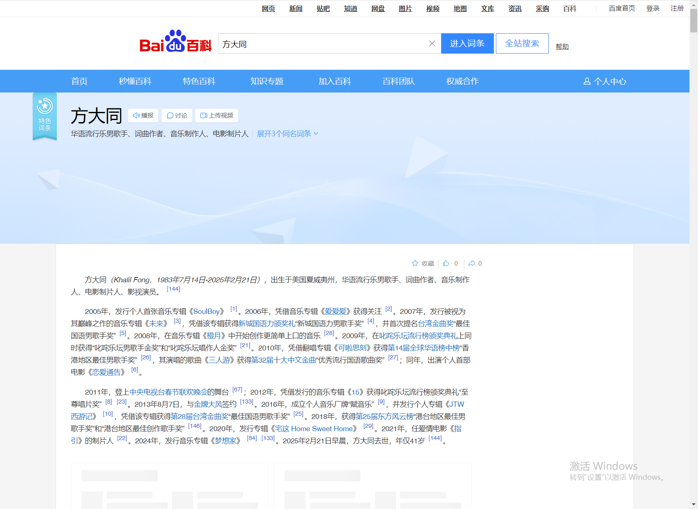This screenshot has width=698, height=509.
Task: Open the 文库 top navigation link
Action: click(x=488, y=9)
